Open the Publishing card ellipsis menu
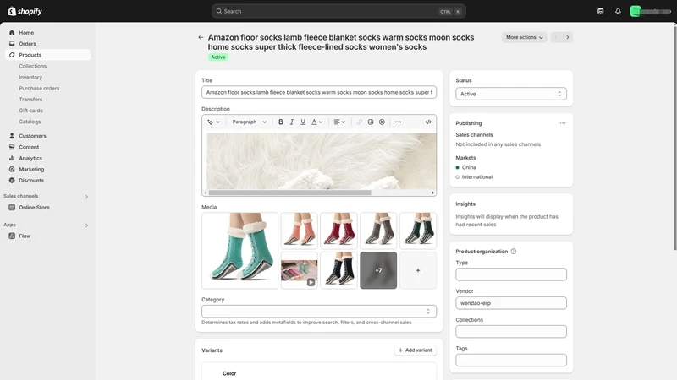The image size is (677, 380). [x=563, y=123]
